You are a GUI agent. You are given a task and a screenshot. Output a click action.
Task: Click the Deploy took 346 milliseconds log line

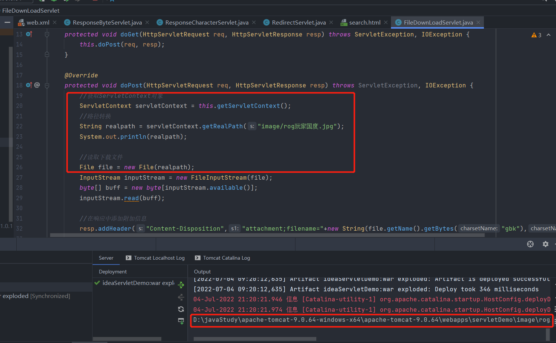(366, 289)
